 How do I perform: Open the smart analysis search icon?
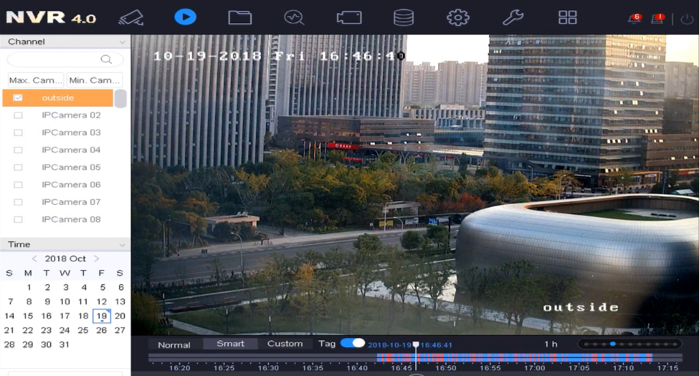coord(294,17)
